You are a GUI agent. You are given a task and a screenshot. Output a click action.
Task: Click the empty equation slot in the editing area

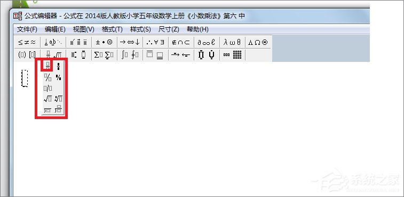click(x=25, y=78)
